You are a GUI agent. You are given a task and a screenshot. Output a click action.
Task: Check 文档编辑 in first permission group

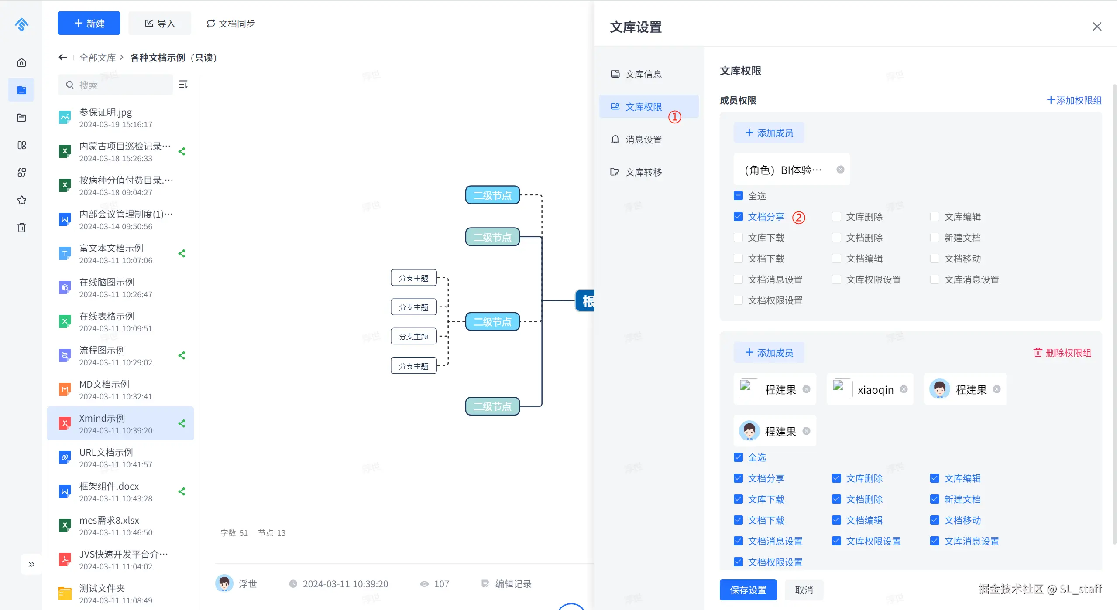pos(836,258)
